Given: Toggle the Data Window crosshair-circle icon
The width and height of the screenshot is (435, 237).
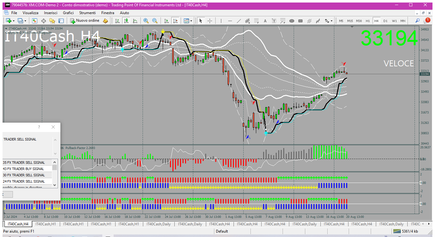Looking at the screenshot, I should pyautogui.click(x=43, y=21).
